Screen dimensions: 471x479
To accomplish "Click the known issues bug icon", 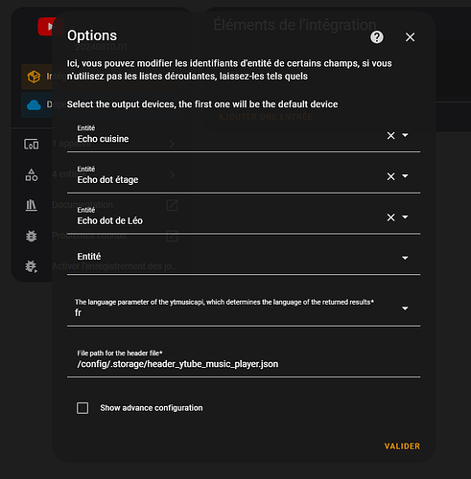I will pos(32,236).
